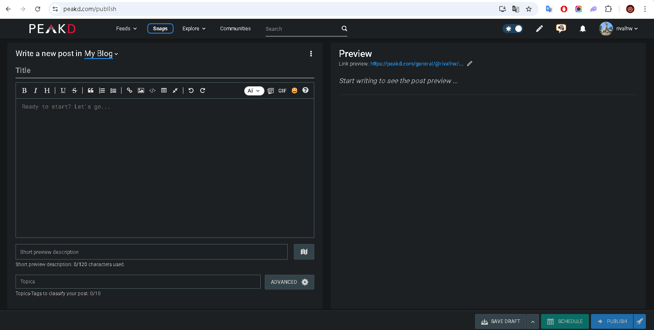Click the Title input field
Image resolution: width=654 pixels, height=330 pixels.
pos(165,70)
